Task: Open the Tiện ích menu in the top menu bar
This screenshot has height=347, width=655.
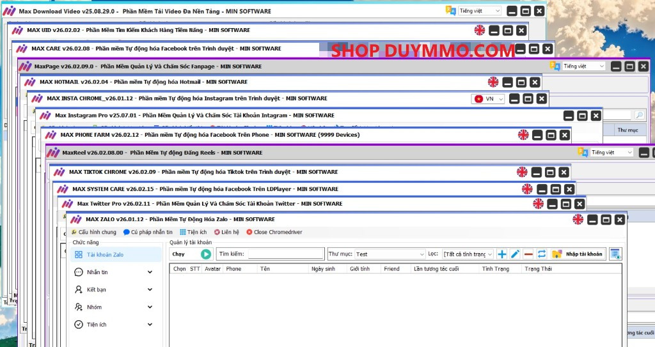Action: 193,232
